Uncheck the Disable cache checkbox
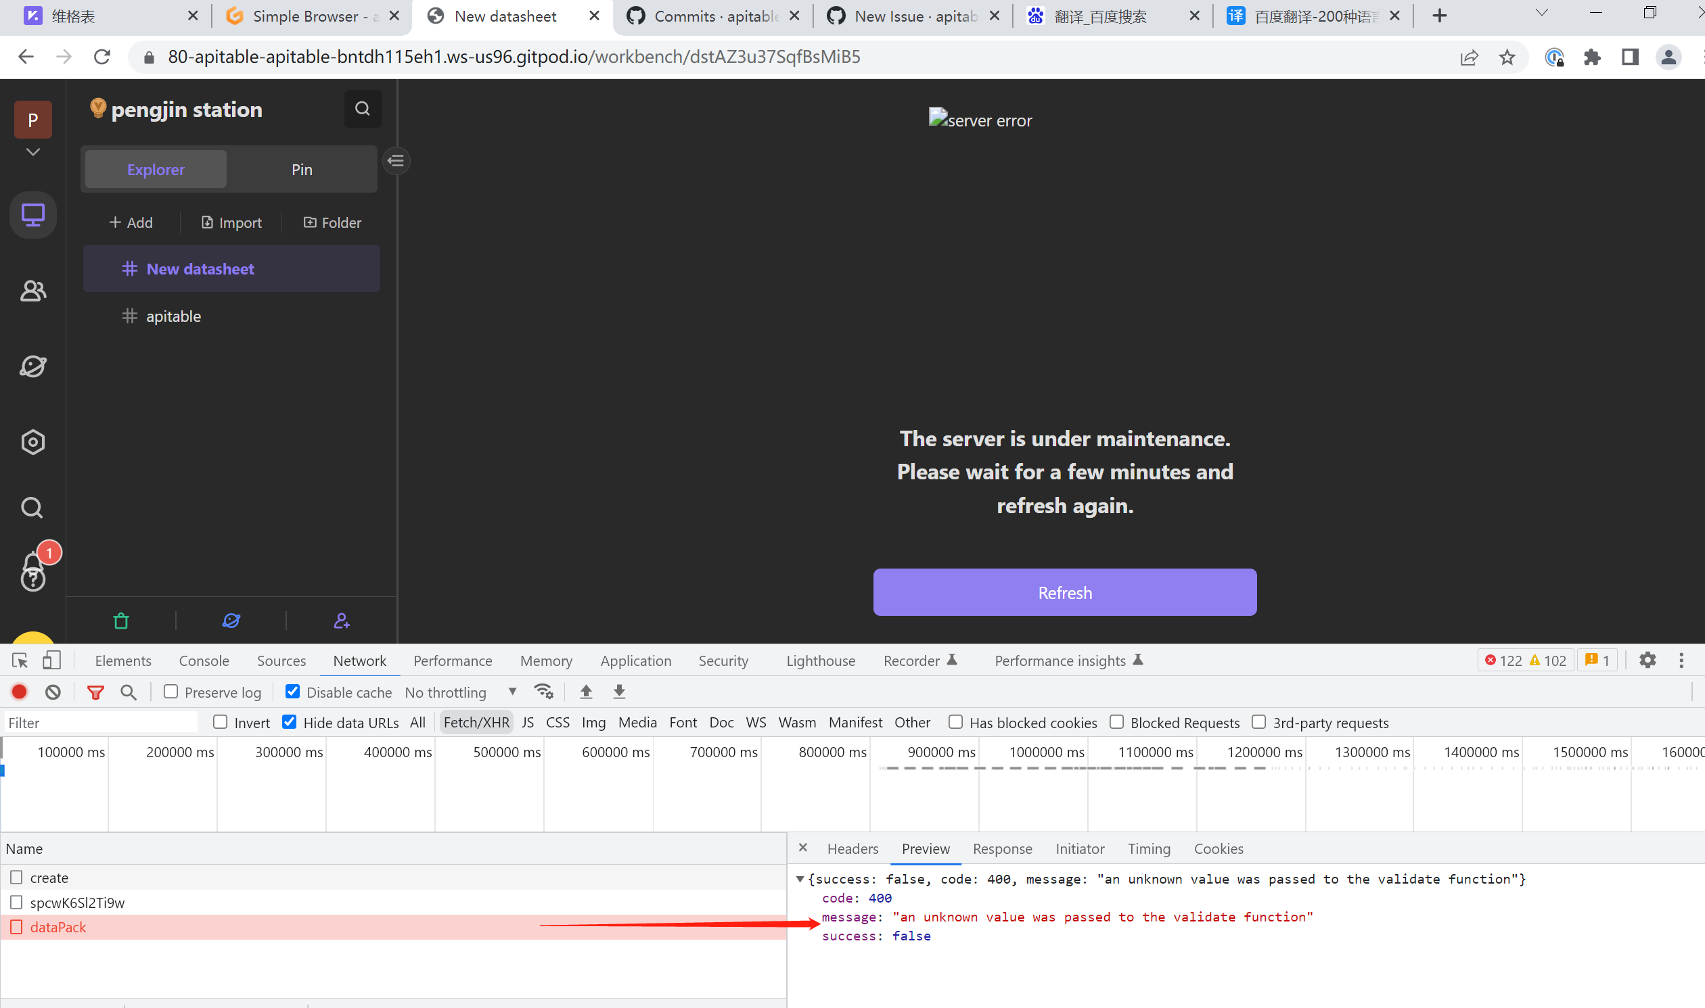 click(292, 692)
